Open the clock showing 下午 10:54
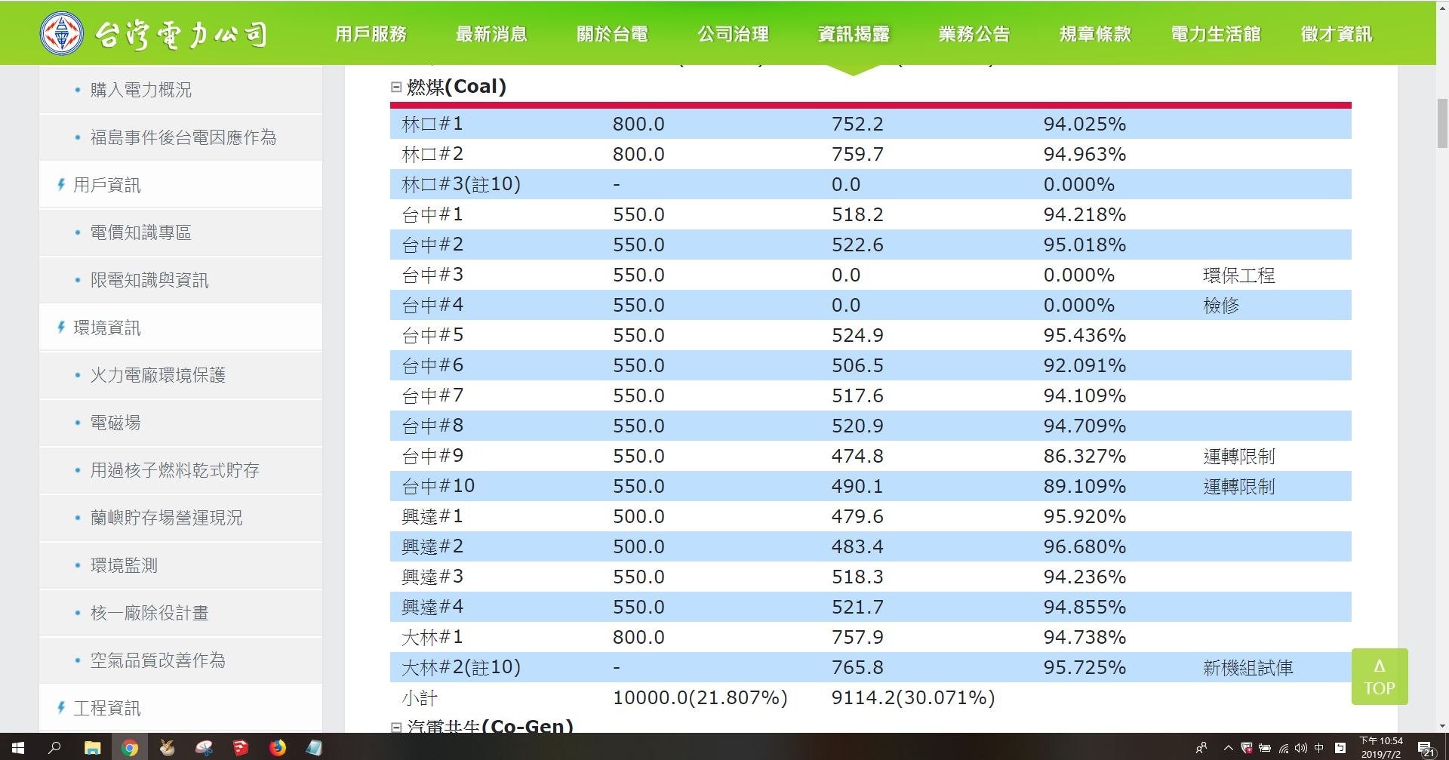 [x=1381, y=747]
